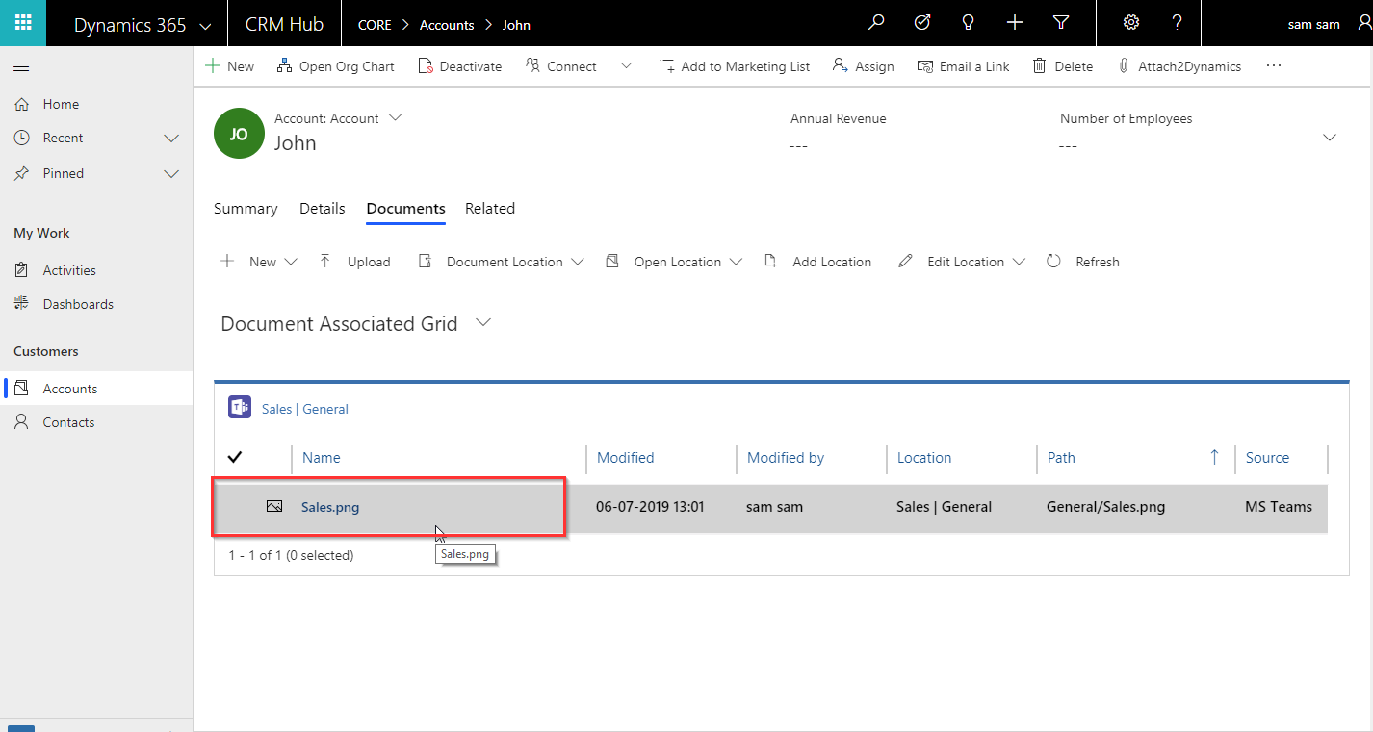
Task: Click the Microsoft Teams icon
Action: (240, 408)
